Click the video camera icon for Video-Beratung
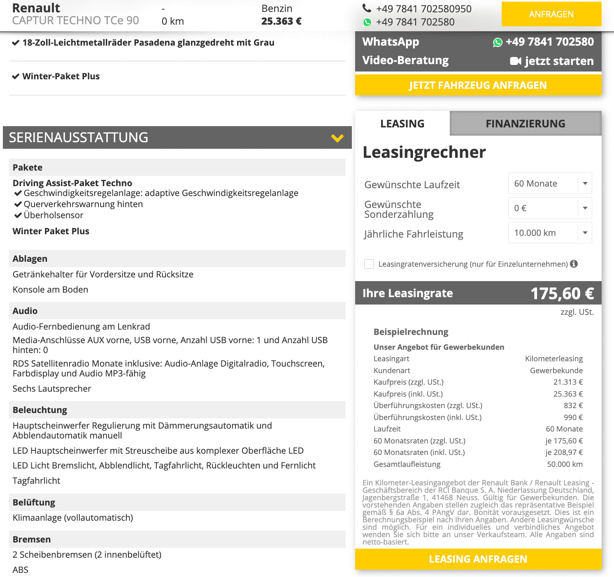 pyautogui.click(x=516, y=61)
